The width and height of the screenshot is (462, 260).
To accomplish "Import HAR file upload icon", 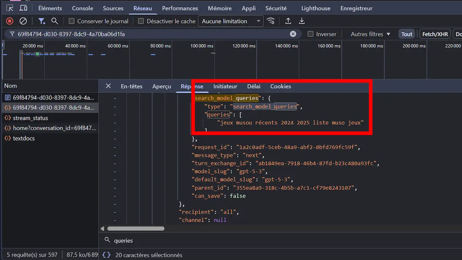I will tap(288, 21).
